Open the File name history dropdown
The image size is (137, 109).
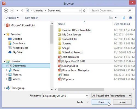(87, 96)
